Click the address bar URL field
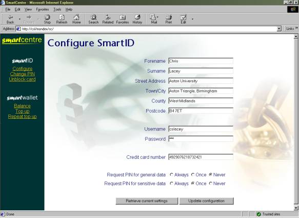Screen dimensions: 299x218 pyautogui.click(x=149, y=29)
